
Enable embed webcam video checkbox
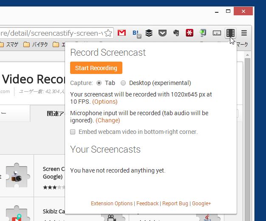pyautogui.click(x=73, y=132)
